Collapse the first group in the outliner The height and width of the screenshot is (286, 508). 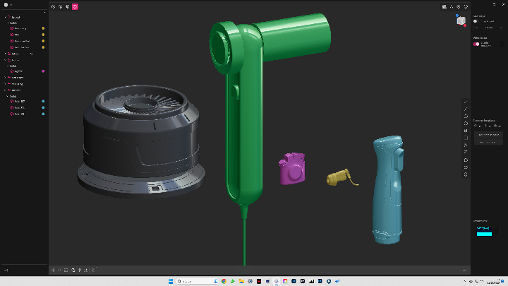pos(6,16)
